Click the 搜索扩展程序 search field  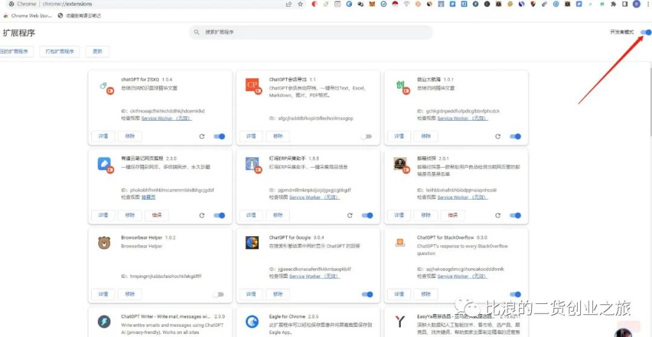(311, 32)
